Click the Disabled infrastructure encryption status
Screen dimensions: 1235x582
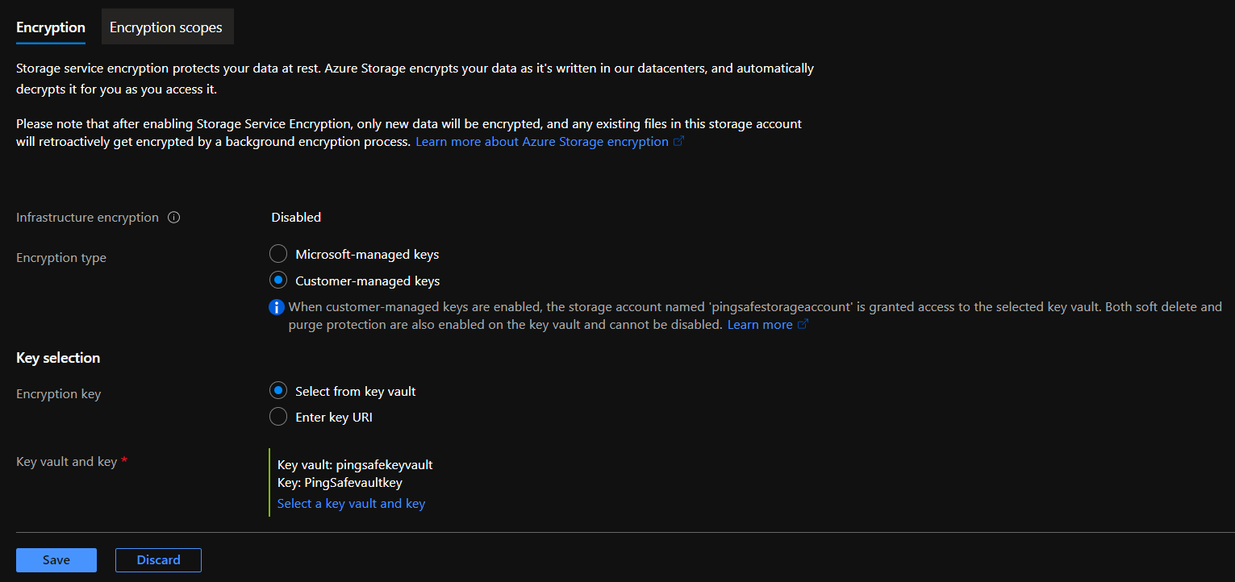(x=296, y=218)
